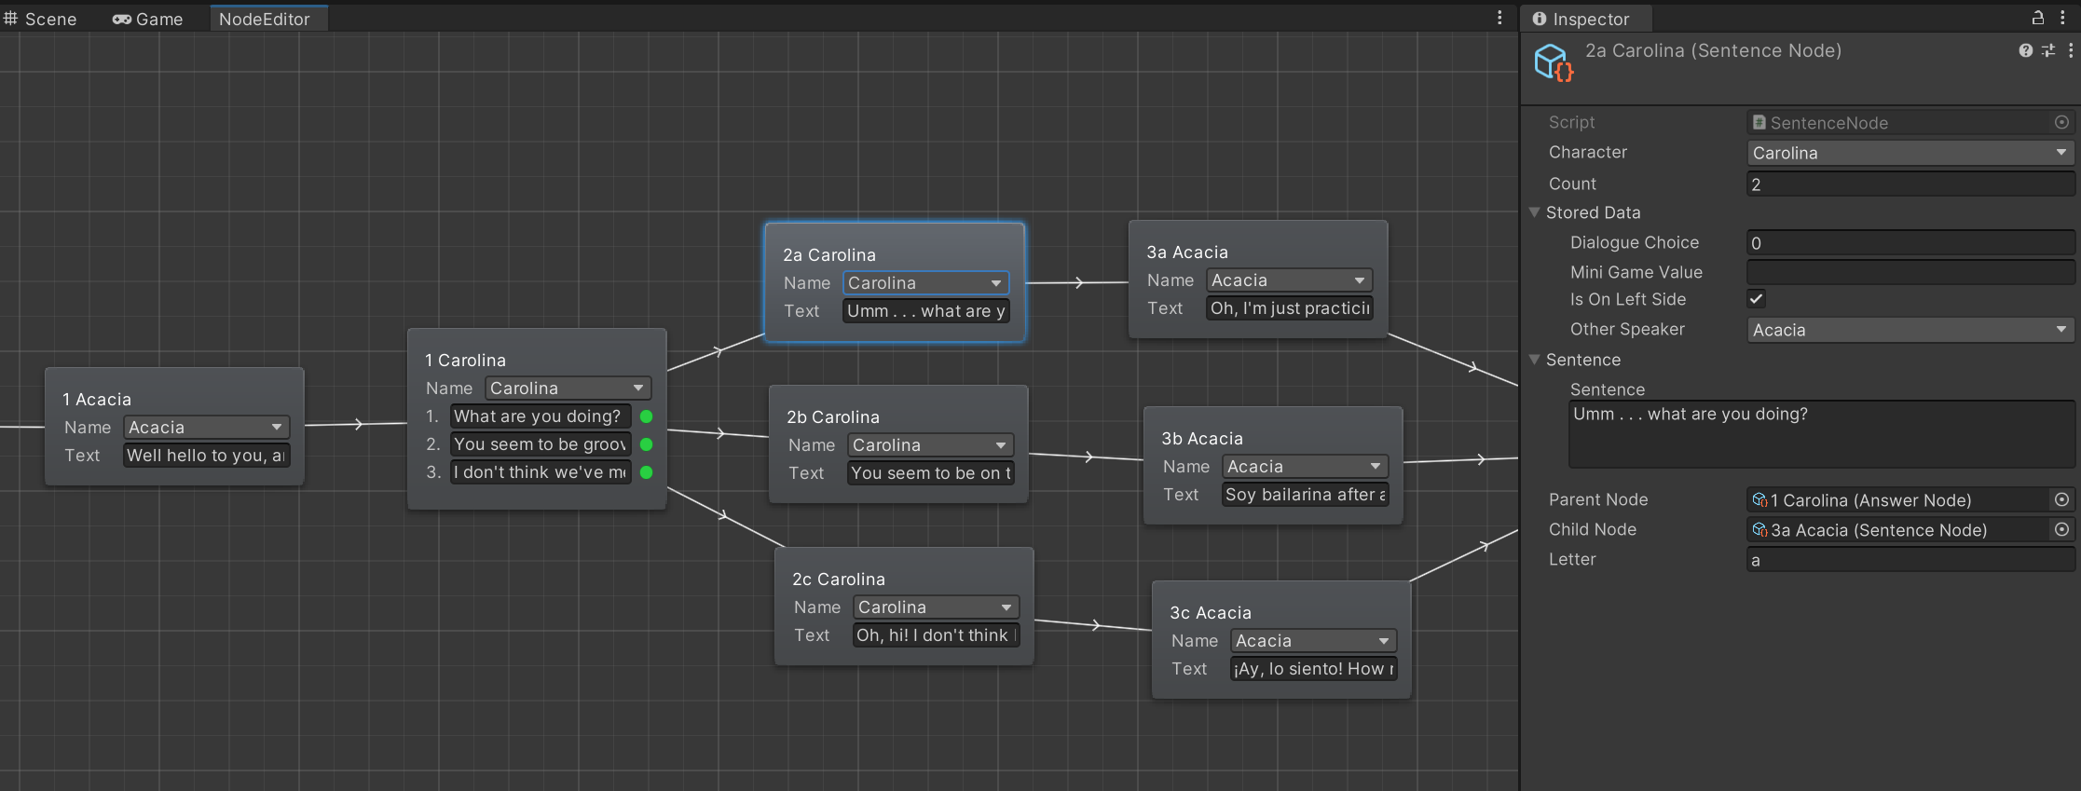Open the Child Node object picker
2081x791 pixels.
pos(2061,530)
